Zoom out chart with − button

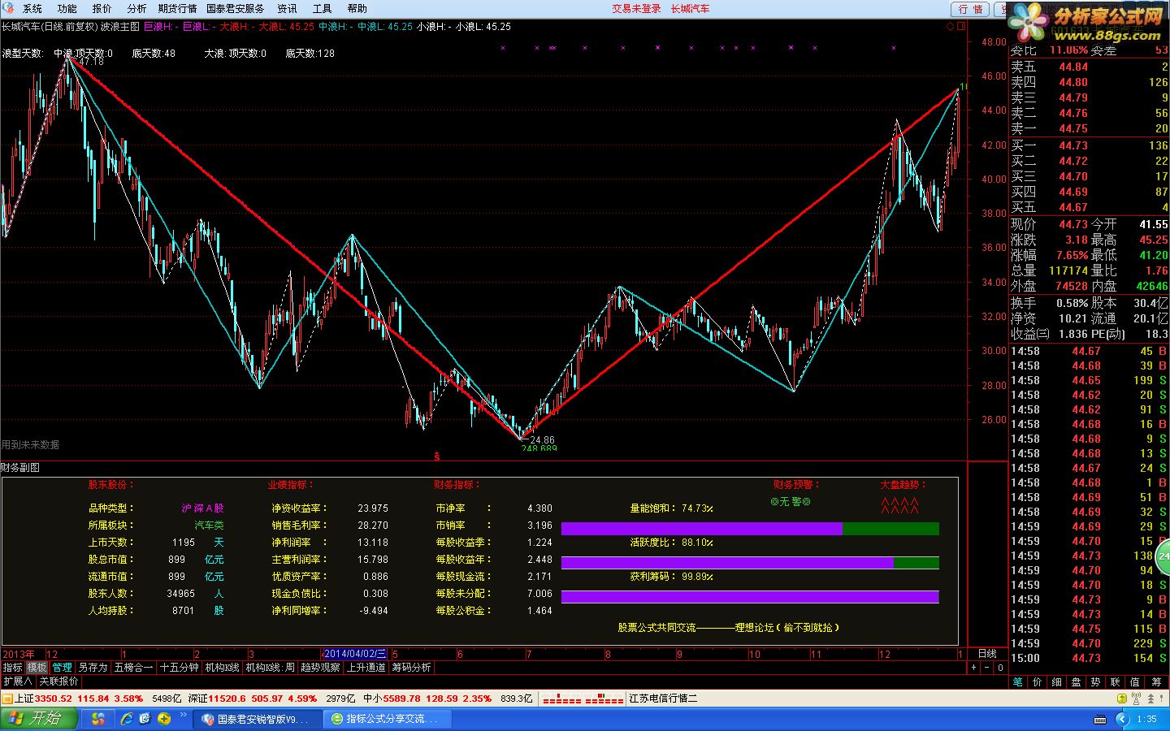click(x=986, y=668)
